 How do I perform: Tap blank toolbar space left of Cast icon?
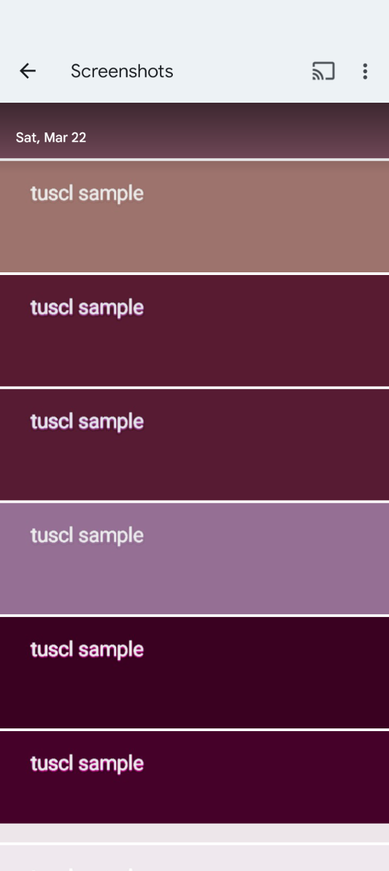tap(242, 71)
